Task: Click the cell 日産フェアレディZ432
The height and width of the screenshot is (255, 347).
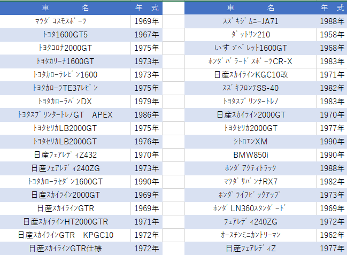Action: (x=65, y=155)
